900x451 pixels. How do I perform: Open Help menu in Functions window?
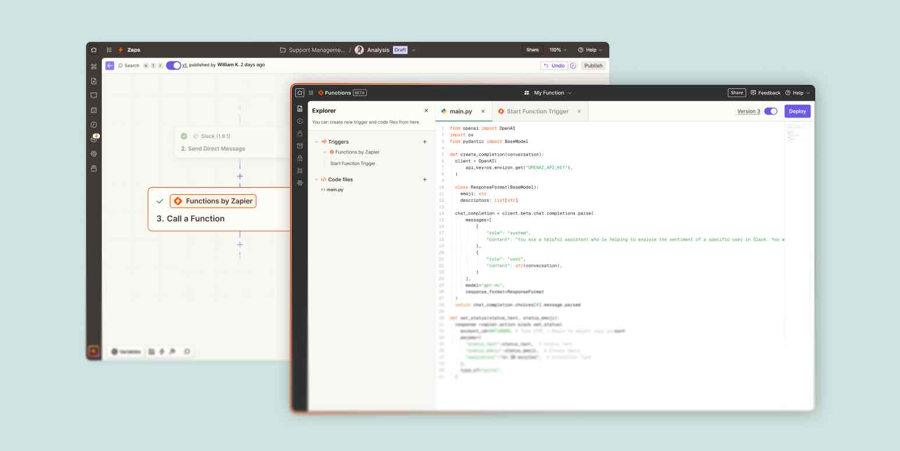coord(797,93)
